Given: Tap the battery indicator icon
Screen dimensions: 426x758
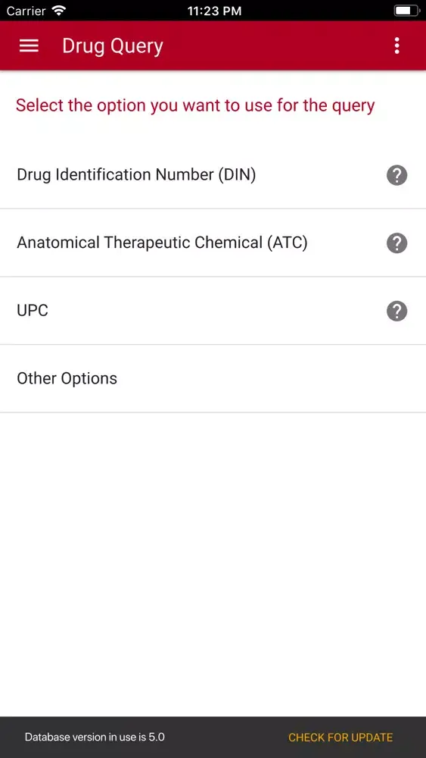Looking at the screenshot, I should (x=406, y=10).
